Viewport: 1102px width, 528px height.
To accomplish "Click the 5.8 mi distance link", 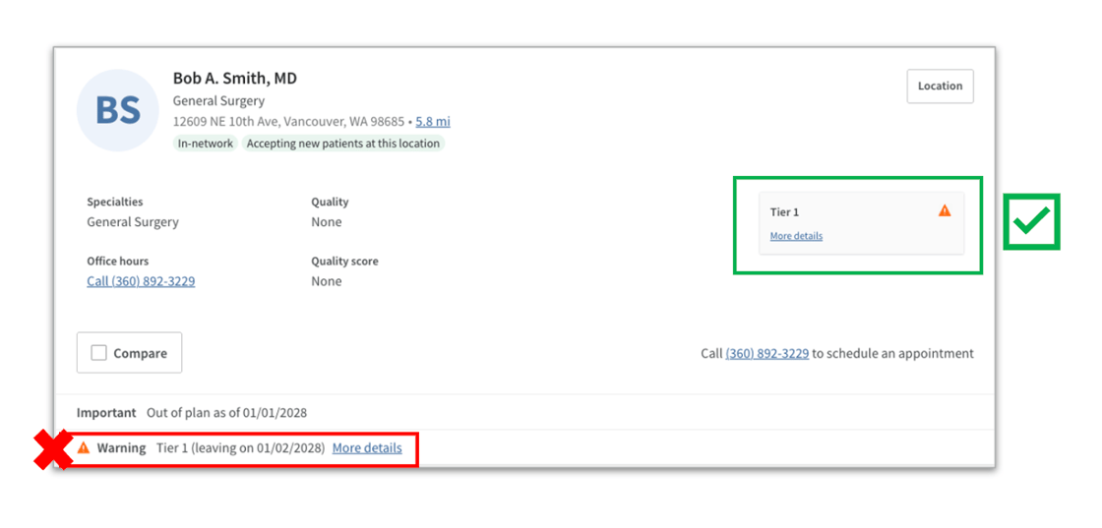I will click(432, 122).
